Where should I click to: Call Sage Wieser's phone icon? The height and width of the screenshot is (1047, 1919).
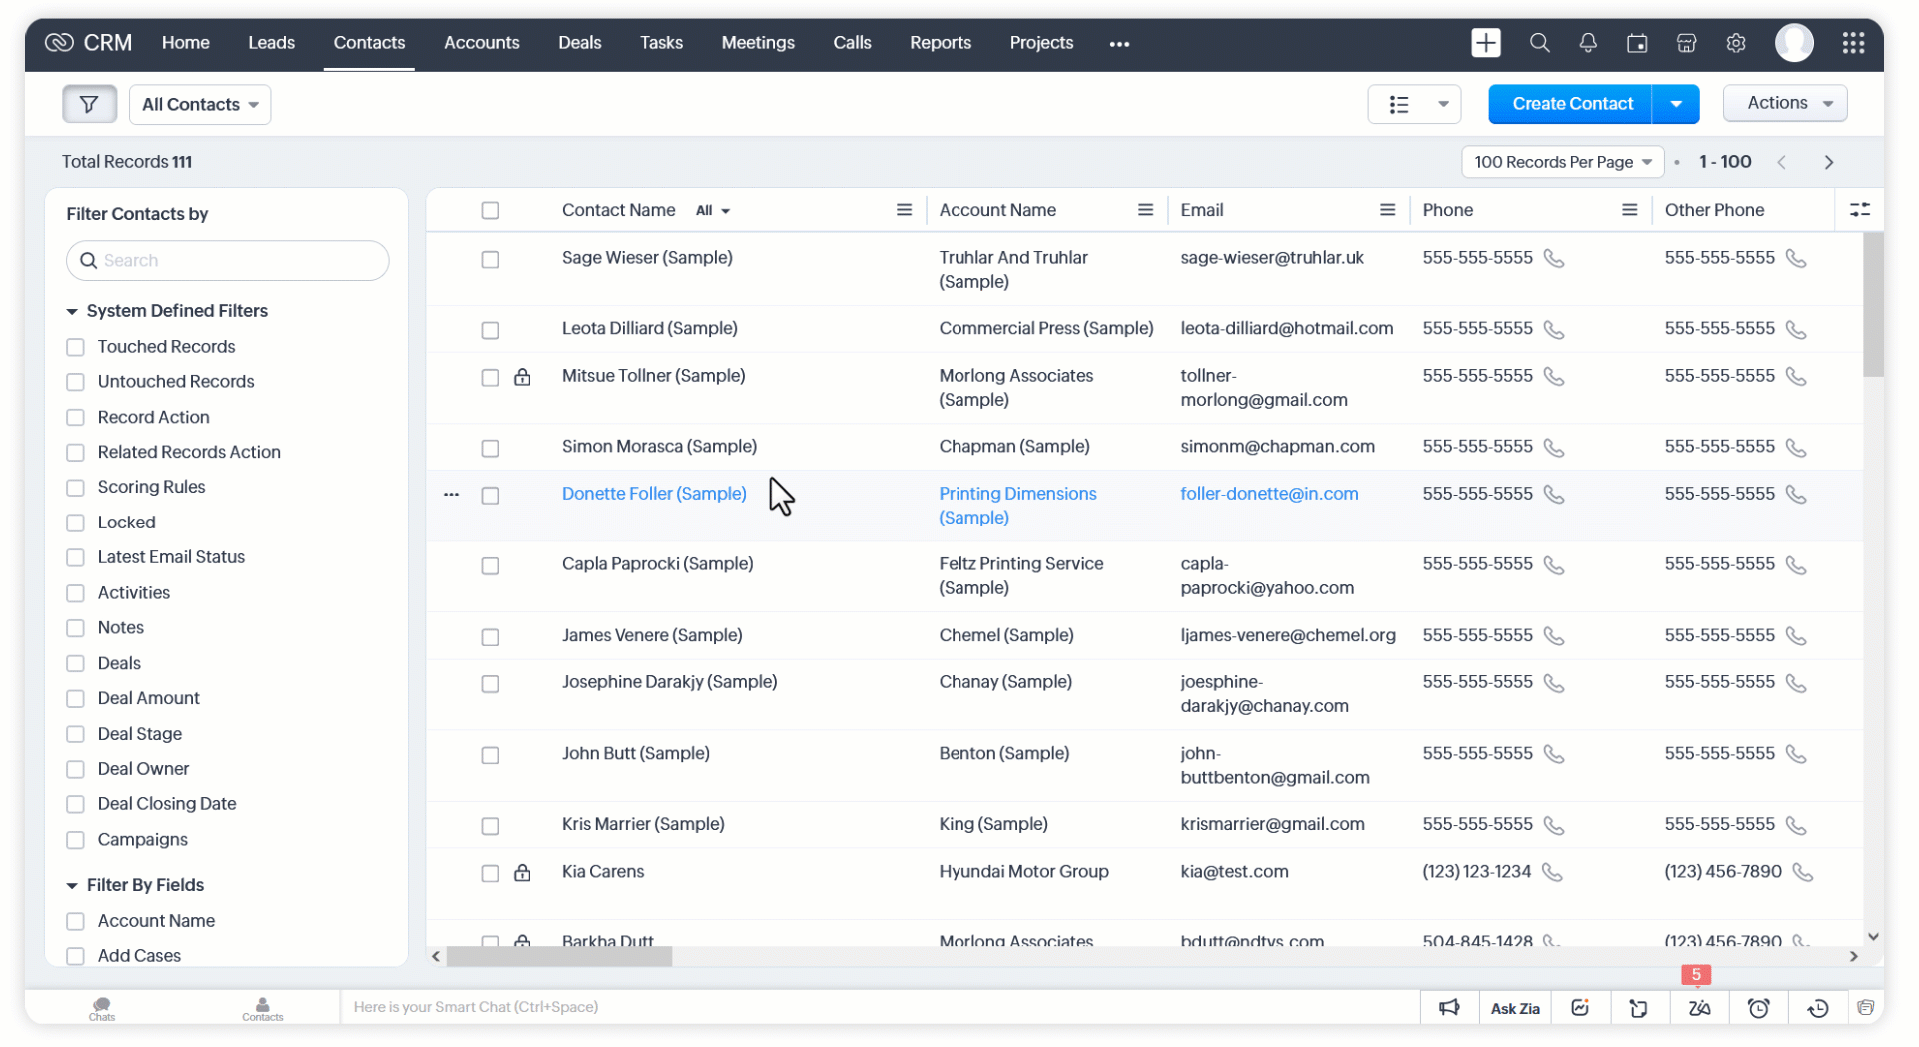tap(1553, 259)
